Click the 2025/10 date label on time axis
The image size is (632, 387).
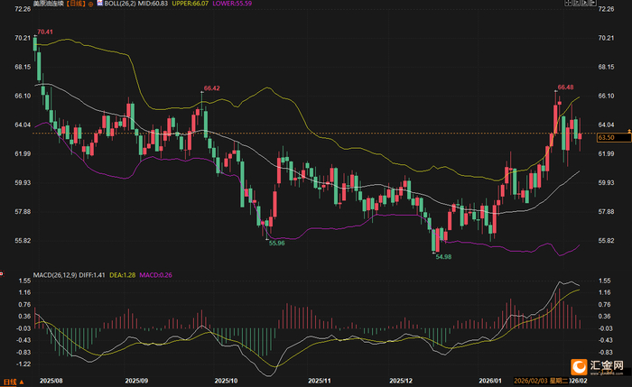point(226,381)
